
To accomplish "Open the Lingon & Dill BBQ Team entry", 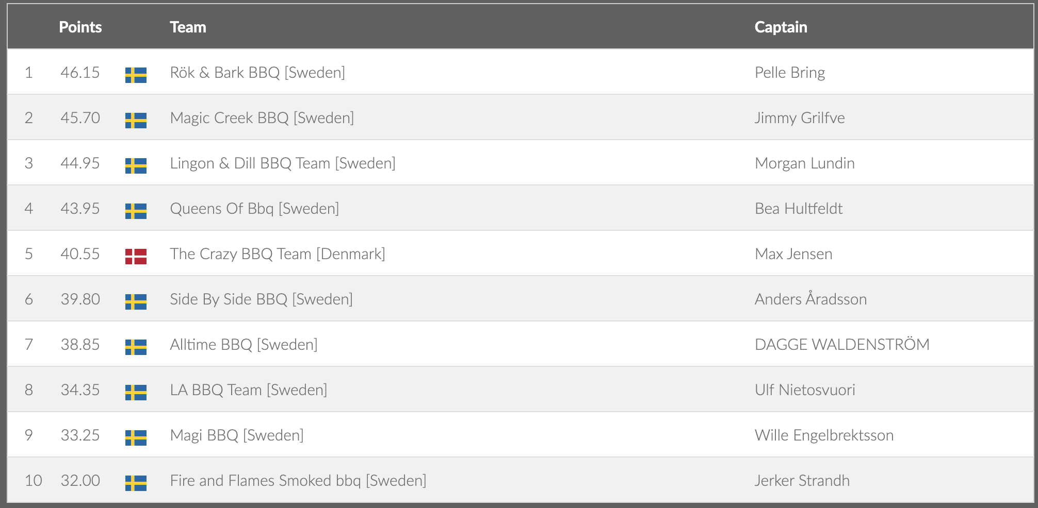I will point(283,163).
